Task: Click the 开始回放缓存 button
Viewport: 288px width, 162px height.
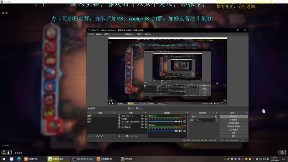Action: click(x=234, y=123)
